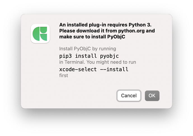Click the bold Python 3 requirement heading
193x136 pixels.
pyautogui.click(x=107, y=31)
